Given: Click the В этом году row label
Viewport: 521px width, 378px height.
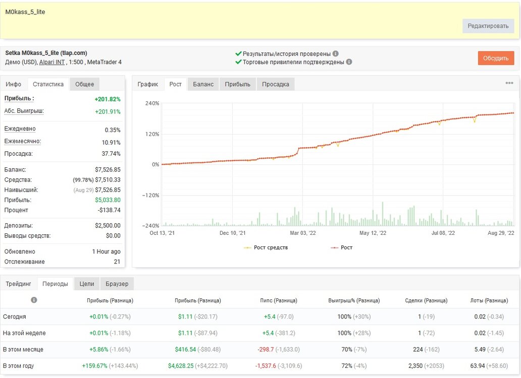Looking at the screenshot, I should [19, 366].
